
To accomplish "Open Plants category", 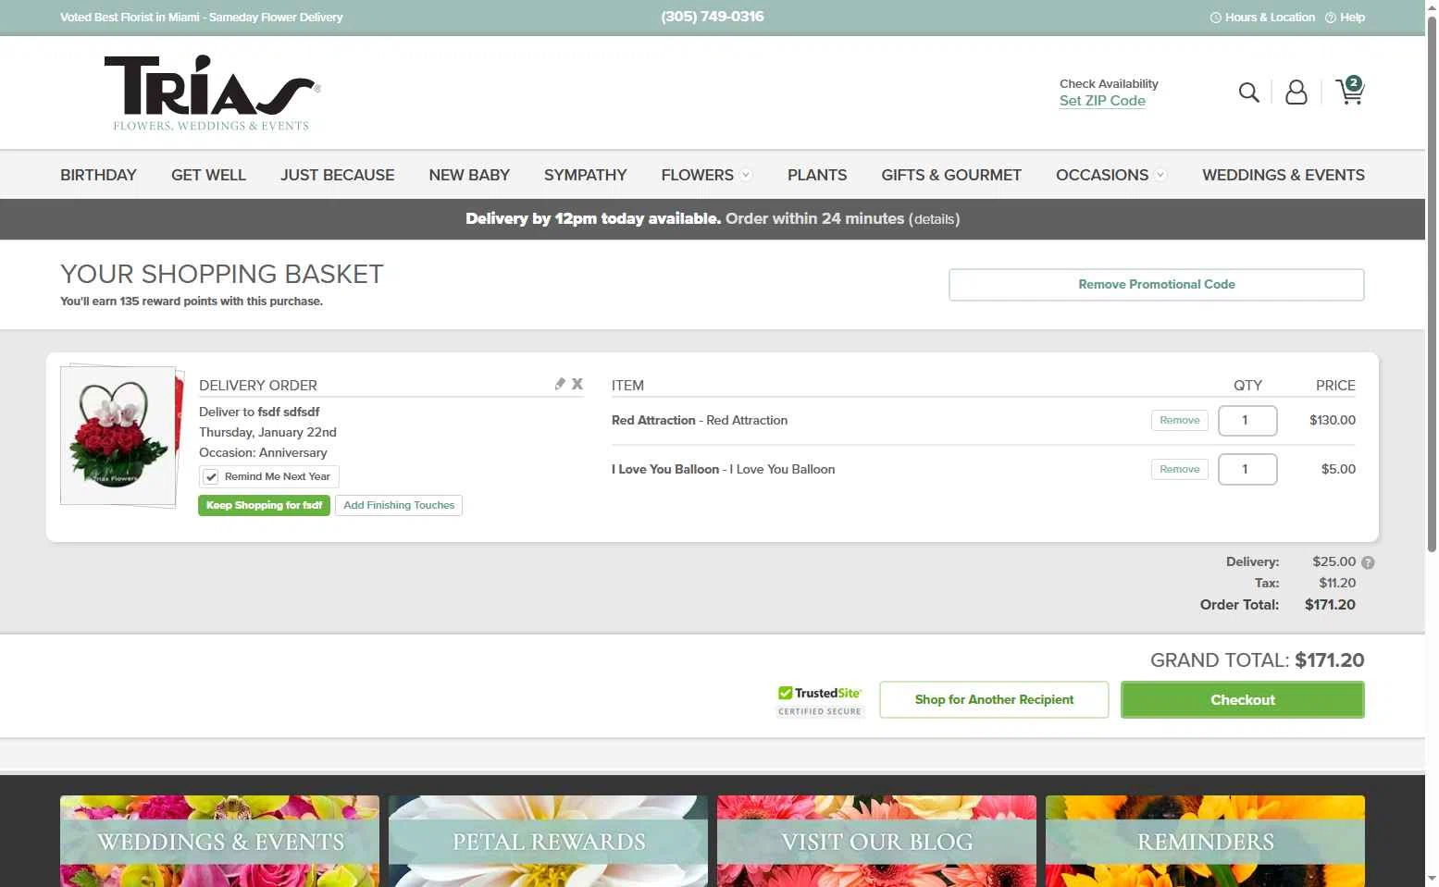I will point(817,175).
